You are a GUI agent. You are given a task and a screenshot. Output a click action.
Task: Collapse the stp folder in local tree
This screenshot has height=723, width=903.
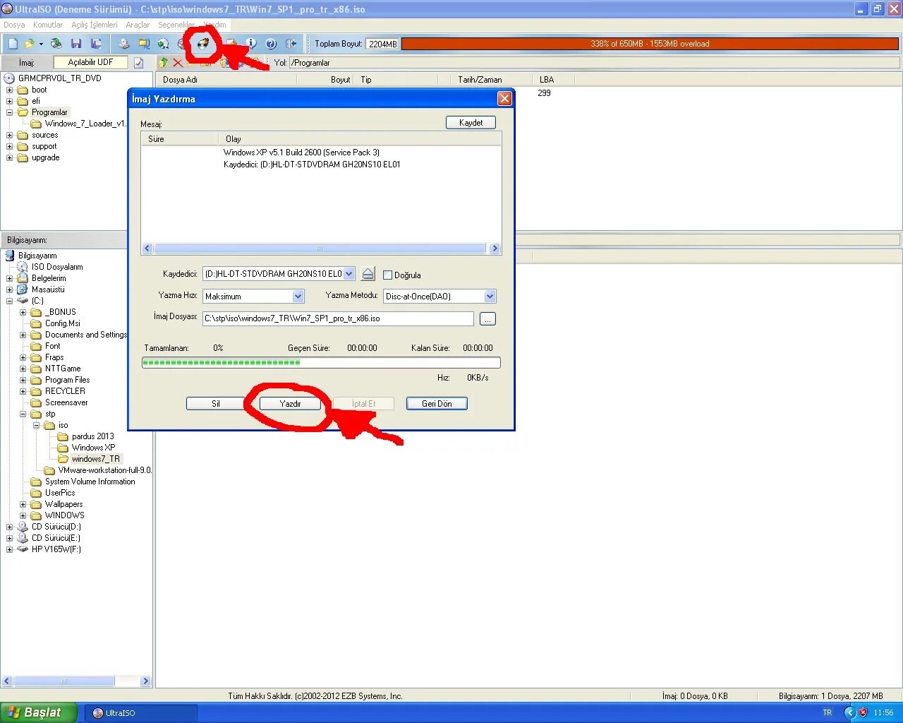(x=23, y=414)
